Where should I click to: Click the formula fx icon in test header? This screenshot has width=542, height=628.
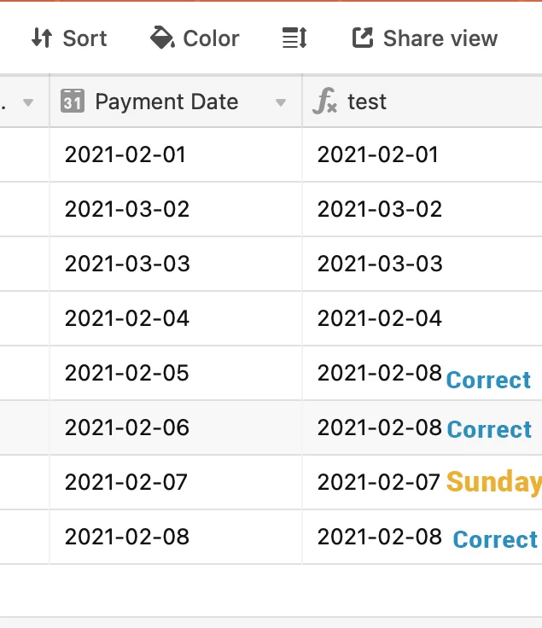[x=324, y=101]
